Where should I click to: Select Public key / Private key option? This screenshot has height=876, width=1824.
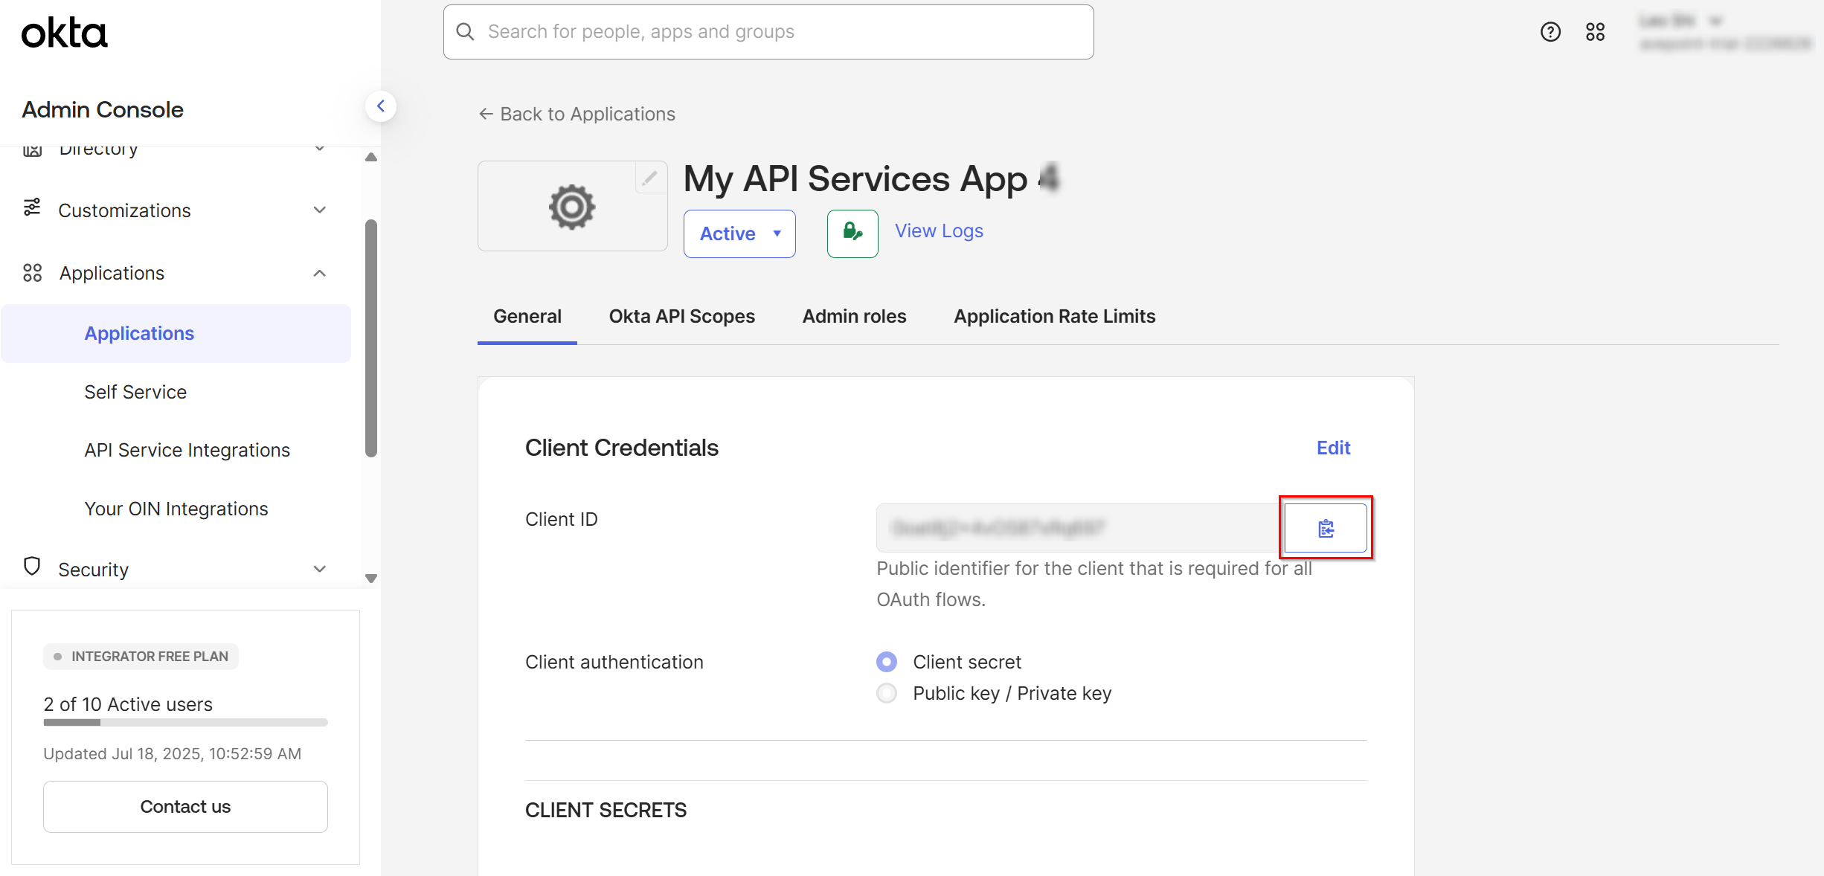(887, 693)
